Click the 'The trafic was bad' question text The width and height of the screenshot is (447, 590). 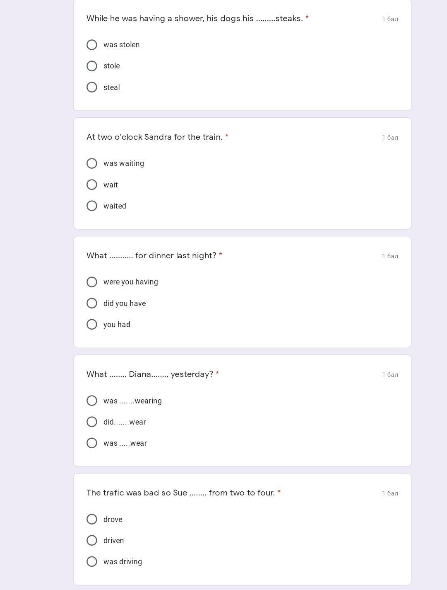point(180,493)
